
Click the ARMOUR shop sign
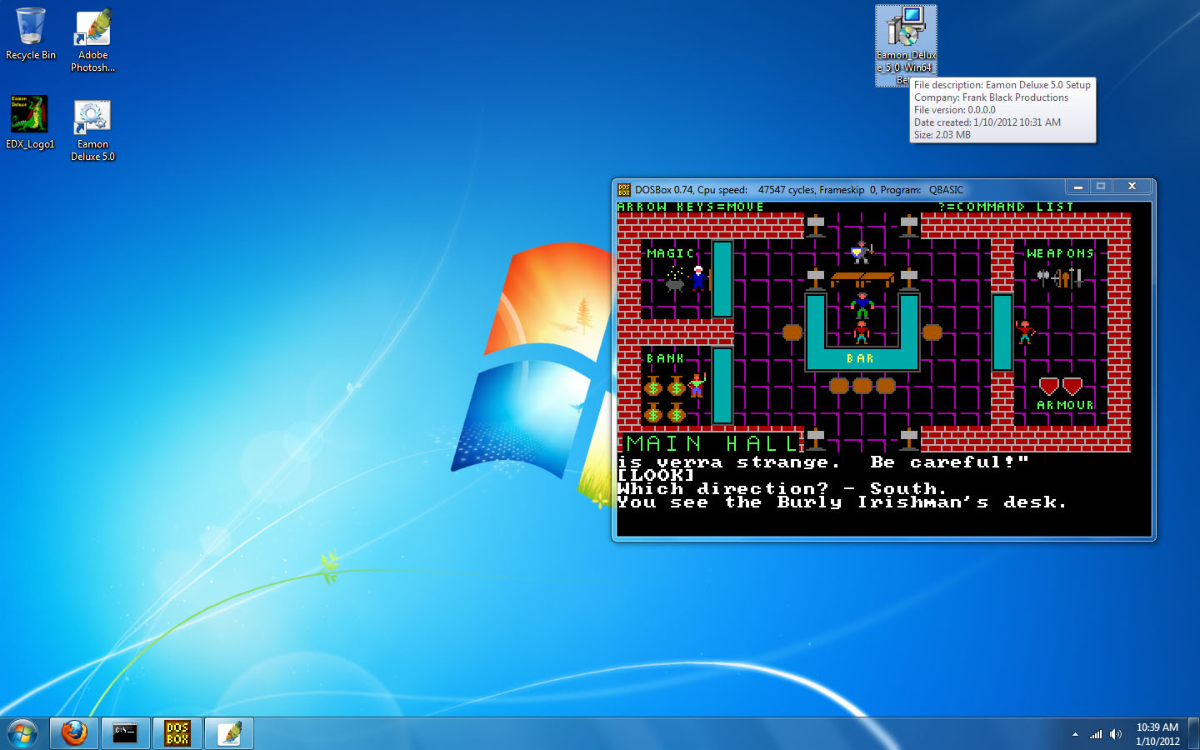click(x=1065, y=405)
